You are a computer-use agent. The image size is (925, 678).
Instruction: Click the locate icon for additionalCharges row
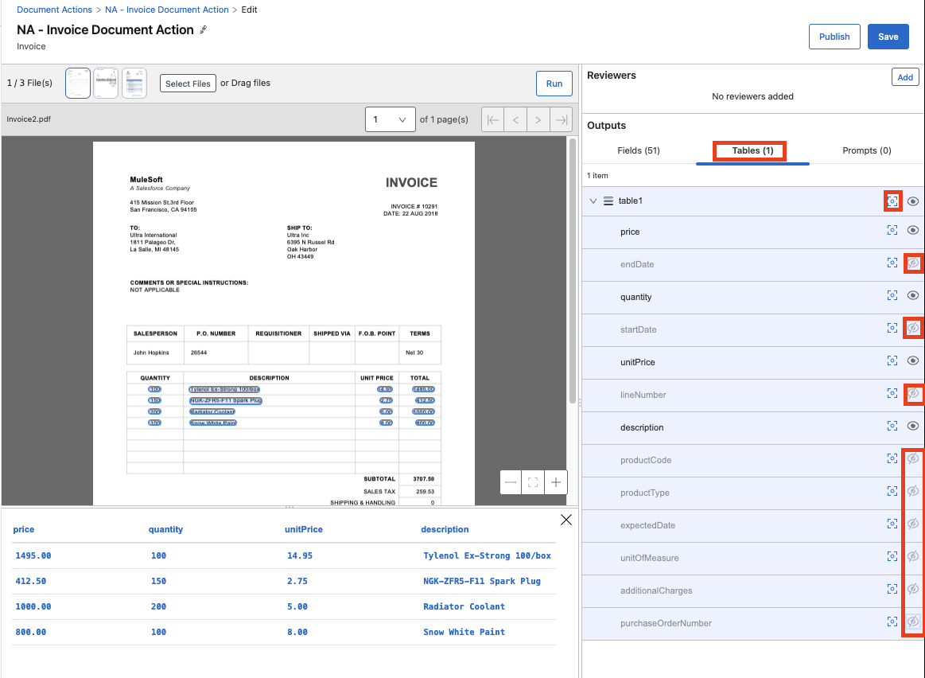(892, 589)
